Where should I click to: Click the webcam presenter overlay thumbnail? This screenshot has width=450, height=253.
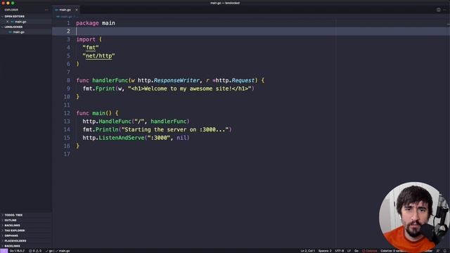click(413, 216)
